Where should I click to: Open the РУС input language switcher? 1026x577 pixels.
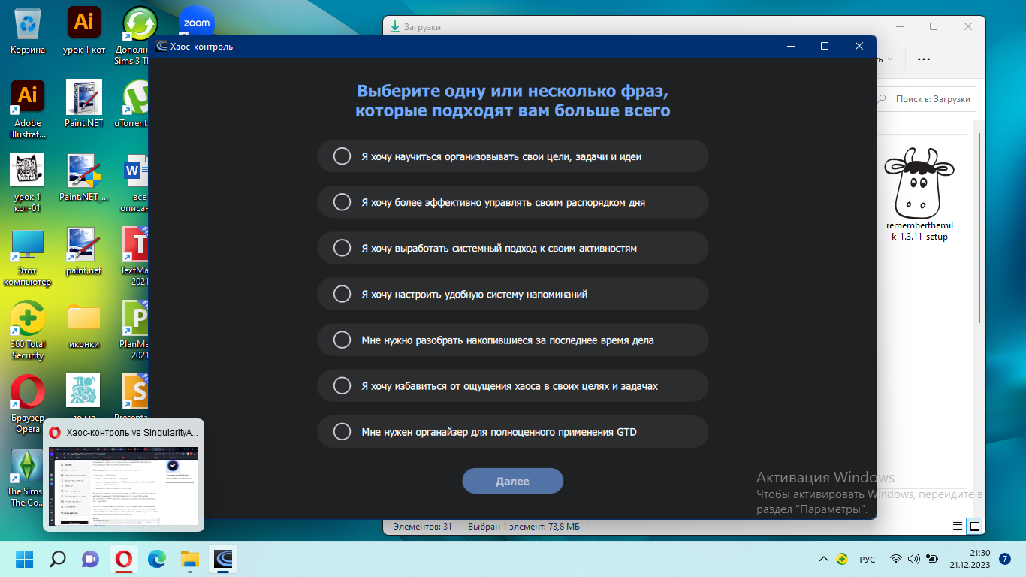click(x=867, y=559)
